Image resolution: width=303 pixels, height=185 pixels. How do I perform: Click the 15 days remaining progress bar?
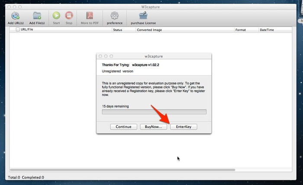click(154, 112)
